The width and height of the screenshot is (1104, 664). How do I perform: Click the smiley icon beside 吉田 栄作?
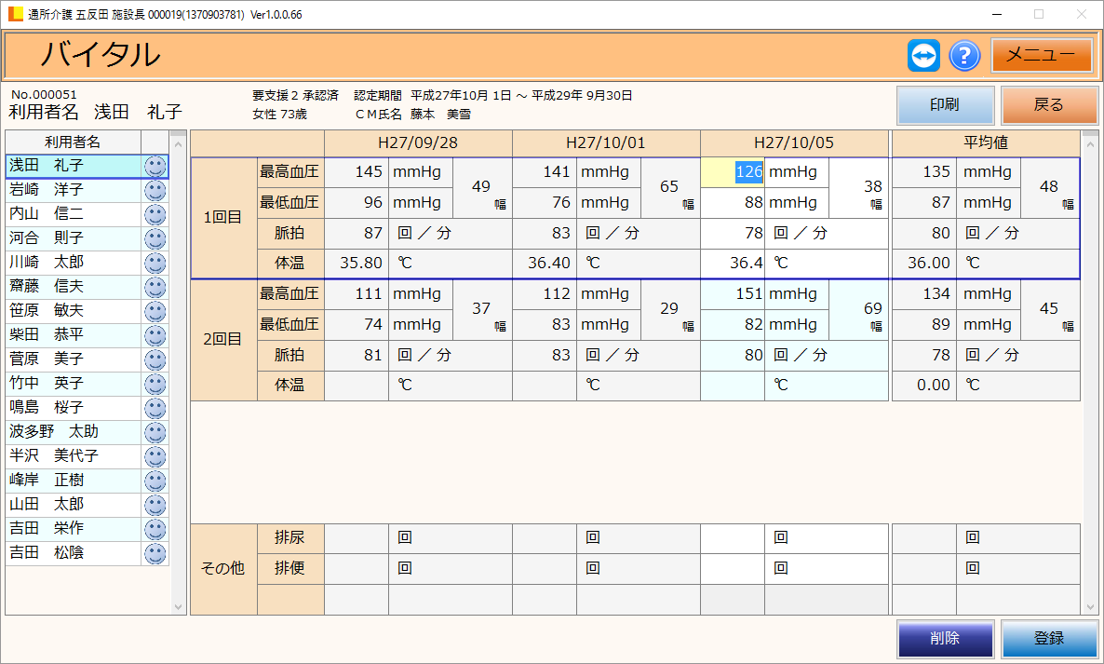tap(155, 529)
